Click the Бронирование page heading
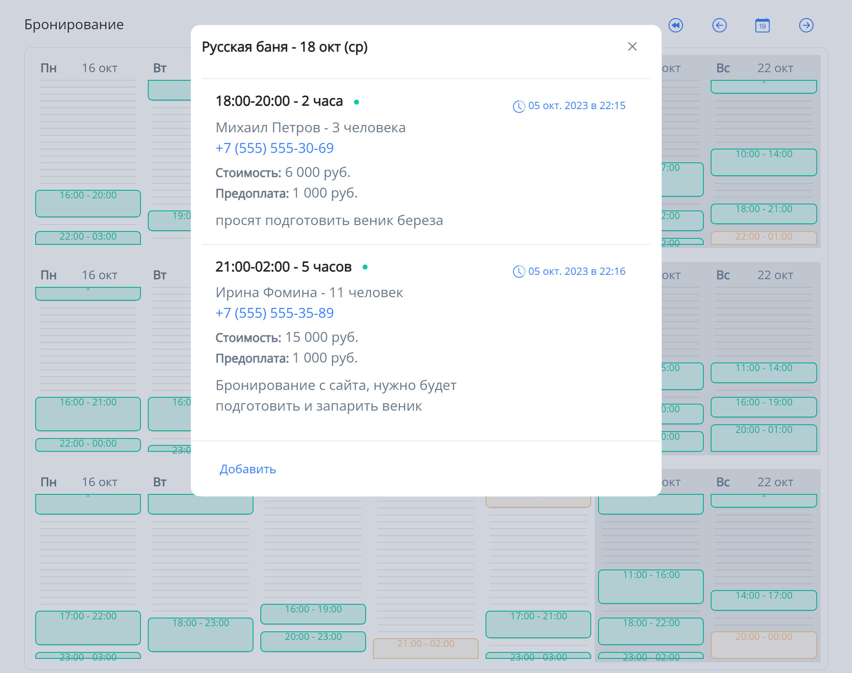 (x=74, y=24)
